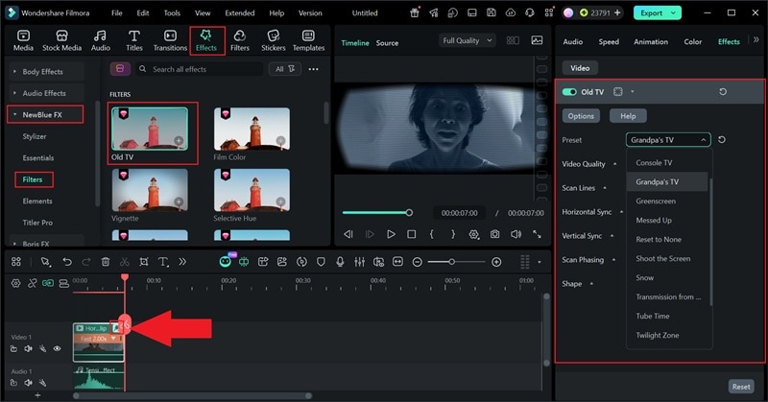
Task: Open the Stickers panel
Action: (x=273, y=40)
